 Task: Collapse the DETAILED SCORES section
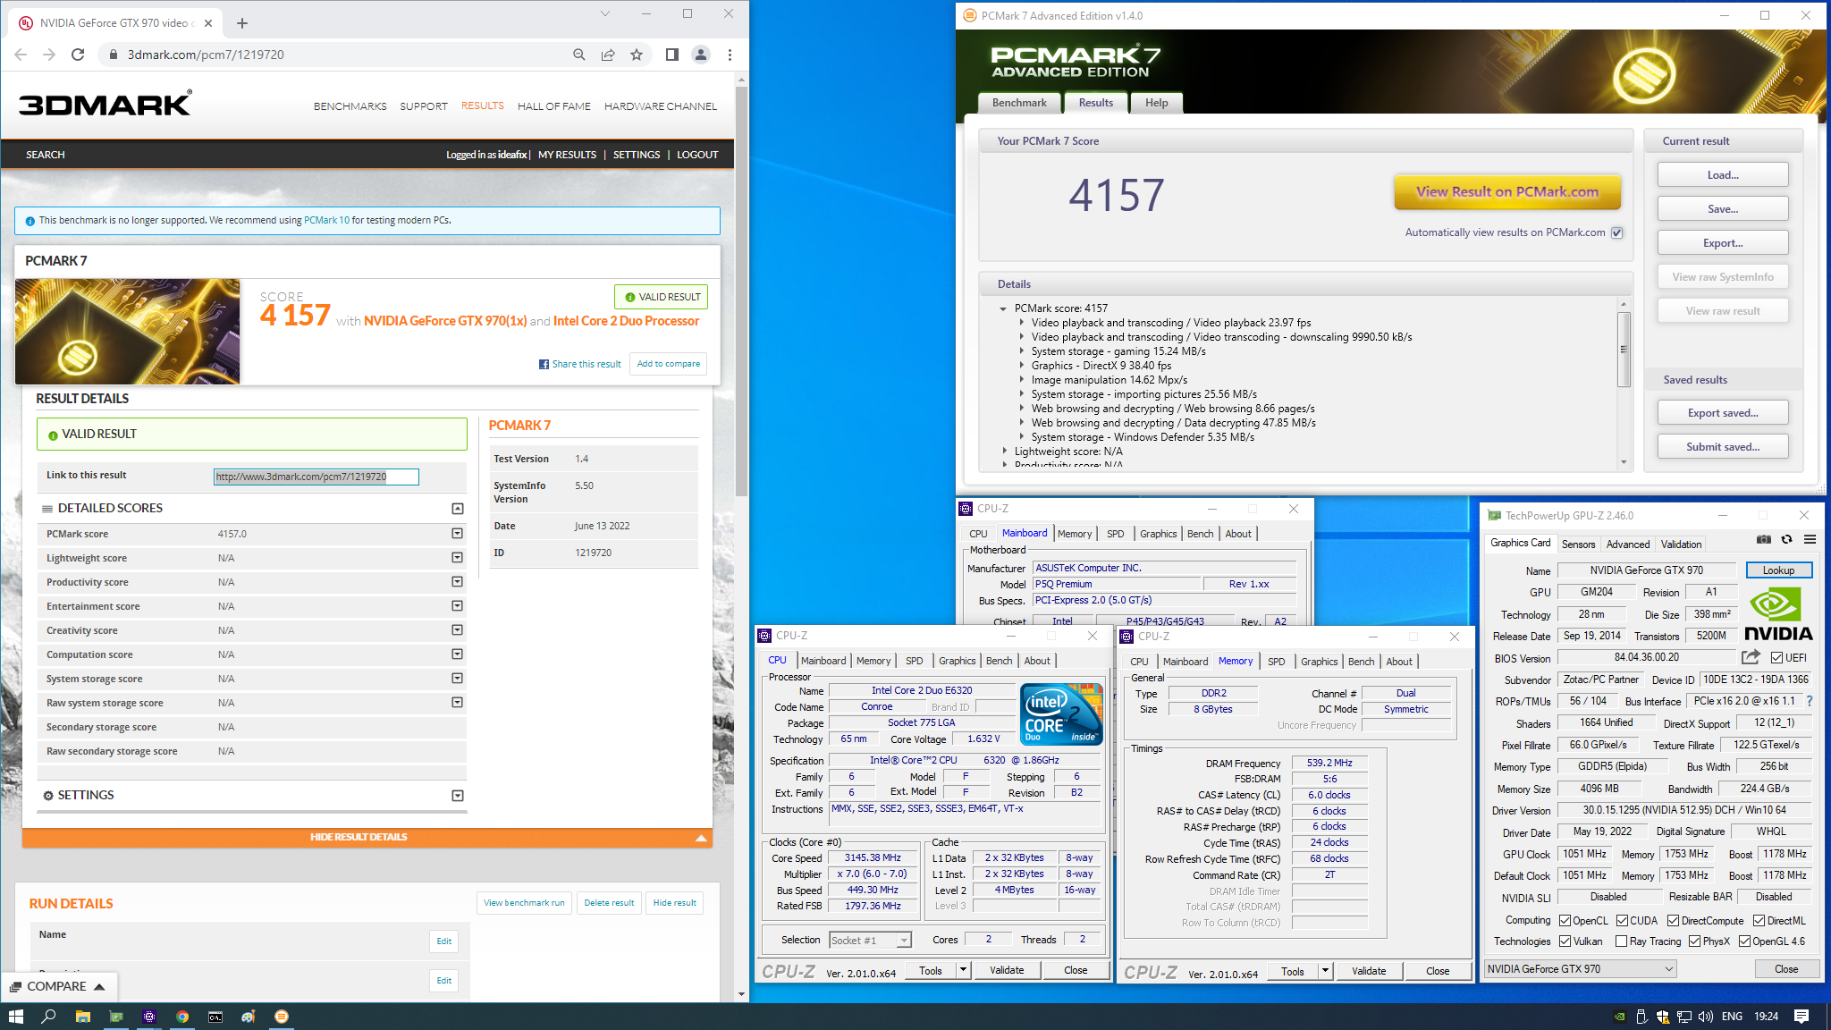458,508
